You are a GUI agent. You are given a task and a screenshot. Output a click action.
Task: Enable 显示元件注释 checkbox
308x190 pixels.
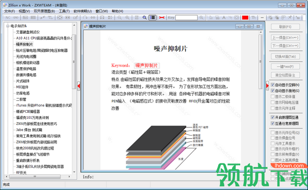point(273,108)
